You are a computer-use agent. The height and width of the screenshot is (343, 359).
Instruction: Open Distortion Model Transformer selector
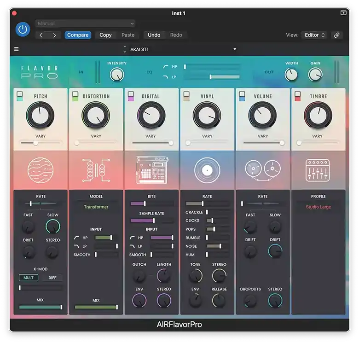click(x=96, y=207)
